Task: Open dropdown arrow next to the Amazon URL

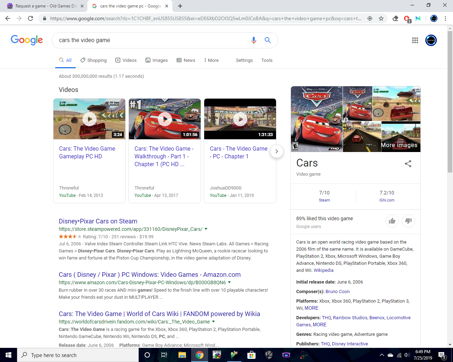Action: (229, 282)
